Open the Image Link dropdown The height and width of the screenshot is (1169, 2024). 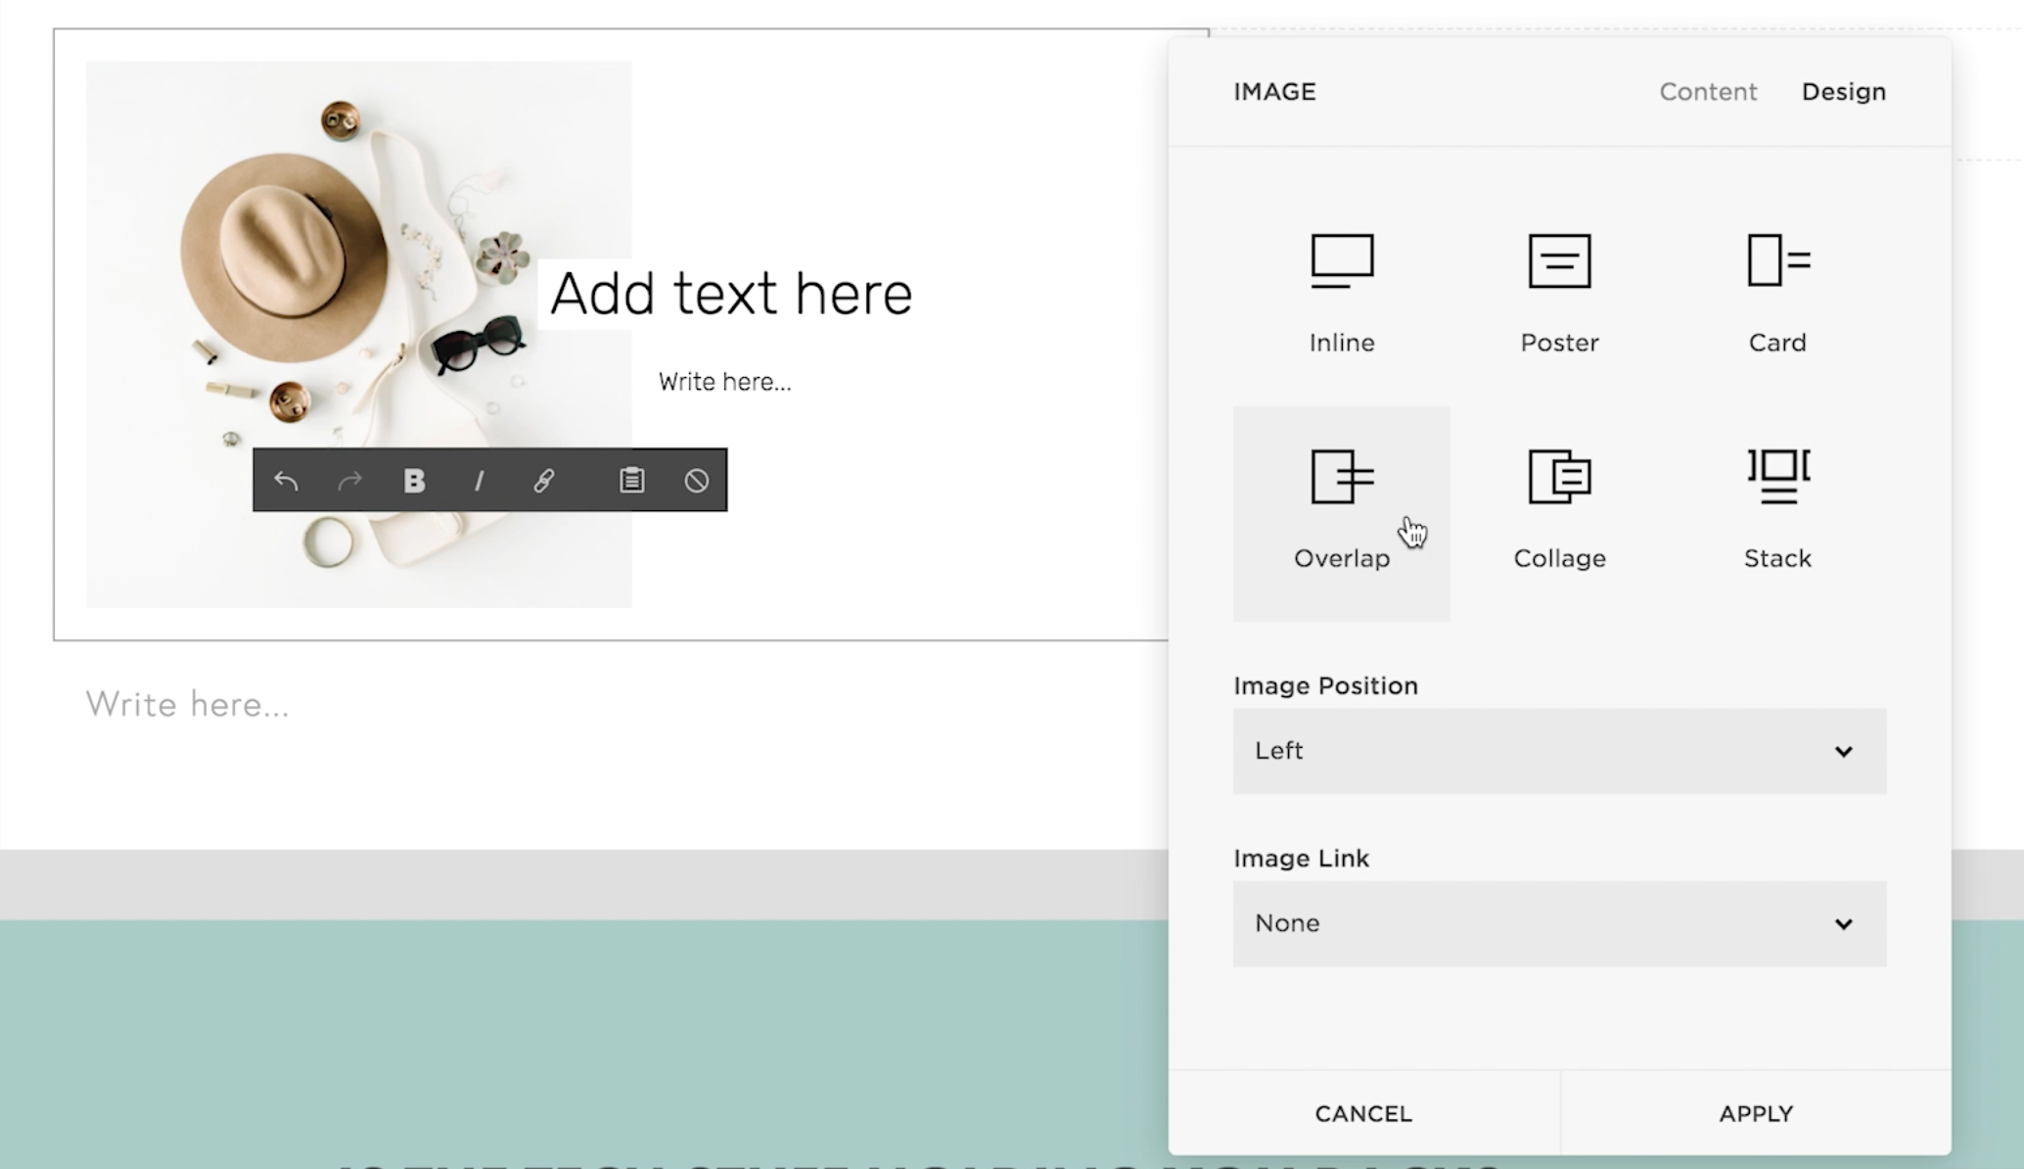tap(1558, 923)
